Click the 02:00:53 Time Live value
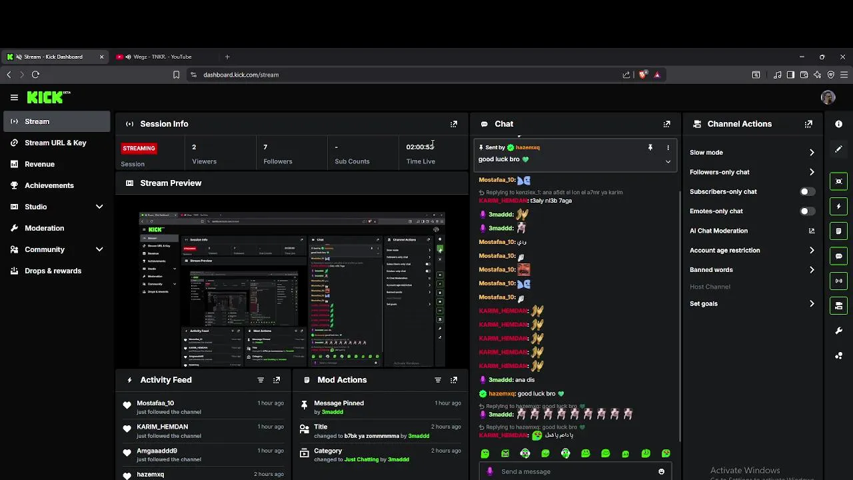 coord(420,147)
